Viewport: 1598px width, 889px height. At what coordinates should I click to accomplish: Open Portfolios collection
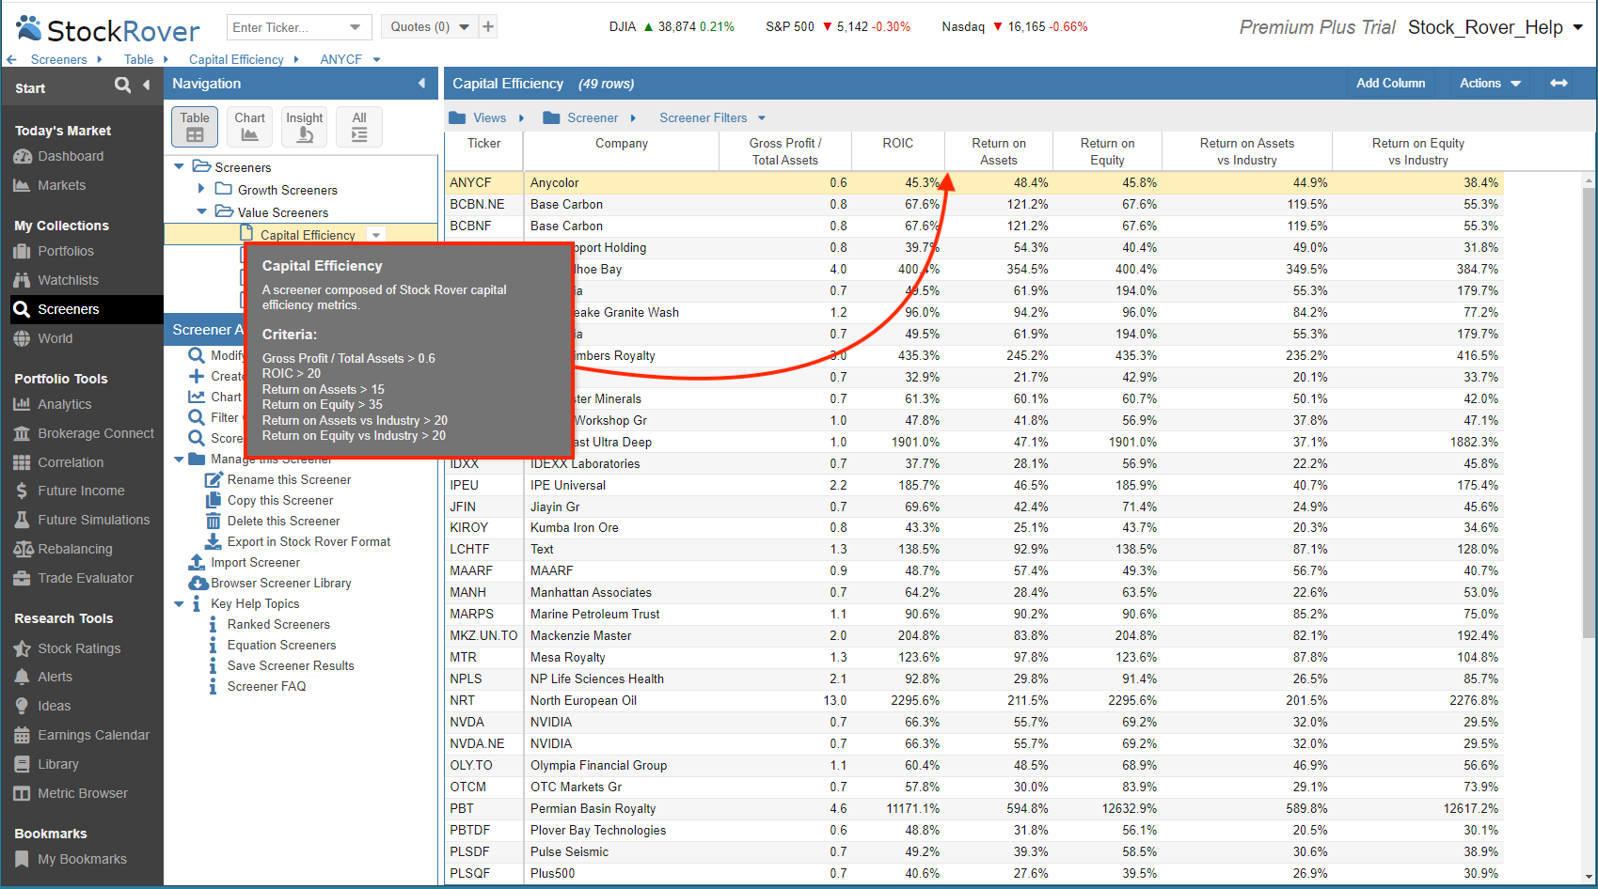click(x=66, y=251)
